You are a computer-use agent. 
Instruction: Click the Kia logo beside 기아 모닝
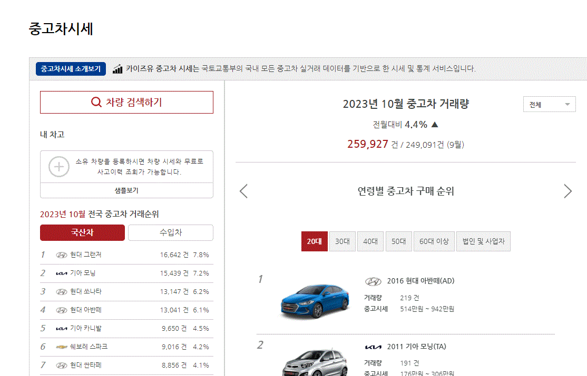pos(62,273)
